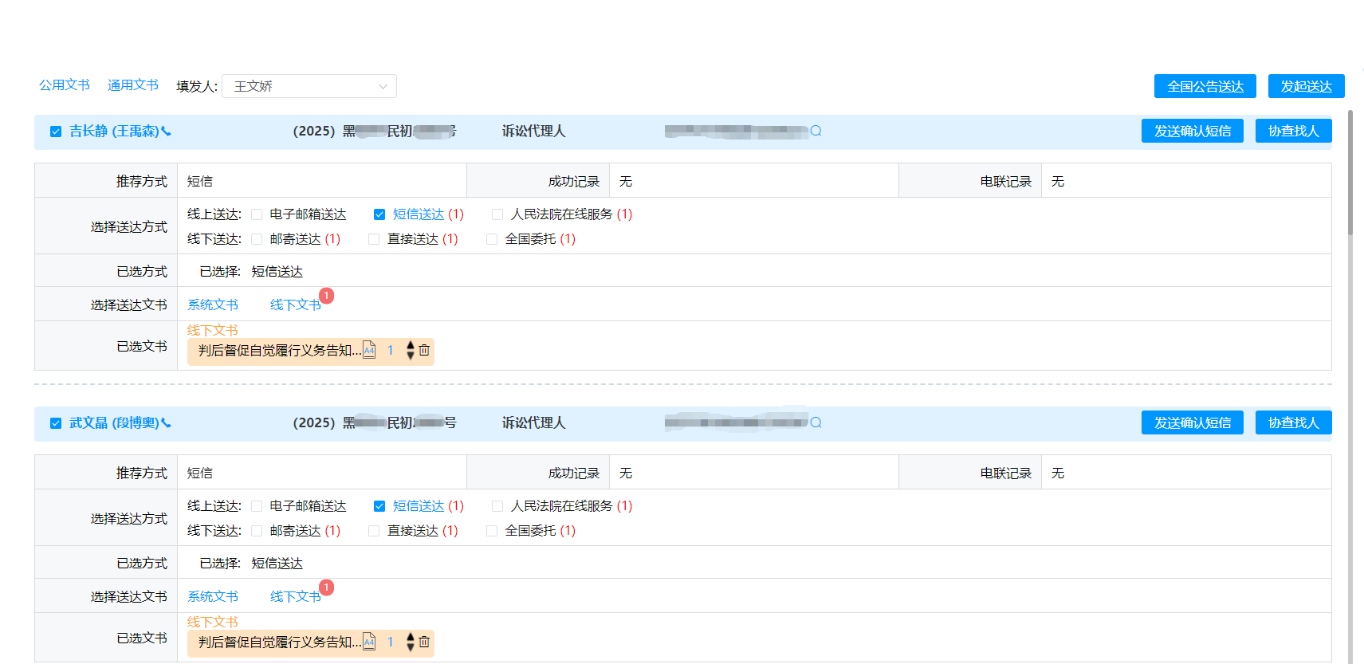The image size is (1364, 664).
Task: Enable 电子邮箱送达 checkbox for 吉长静
Action: (x=257, y=214)
